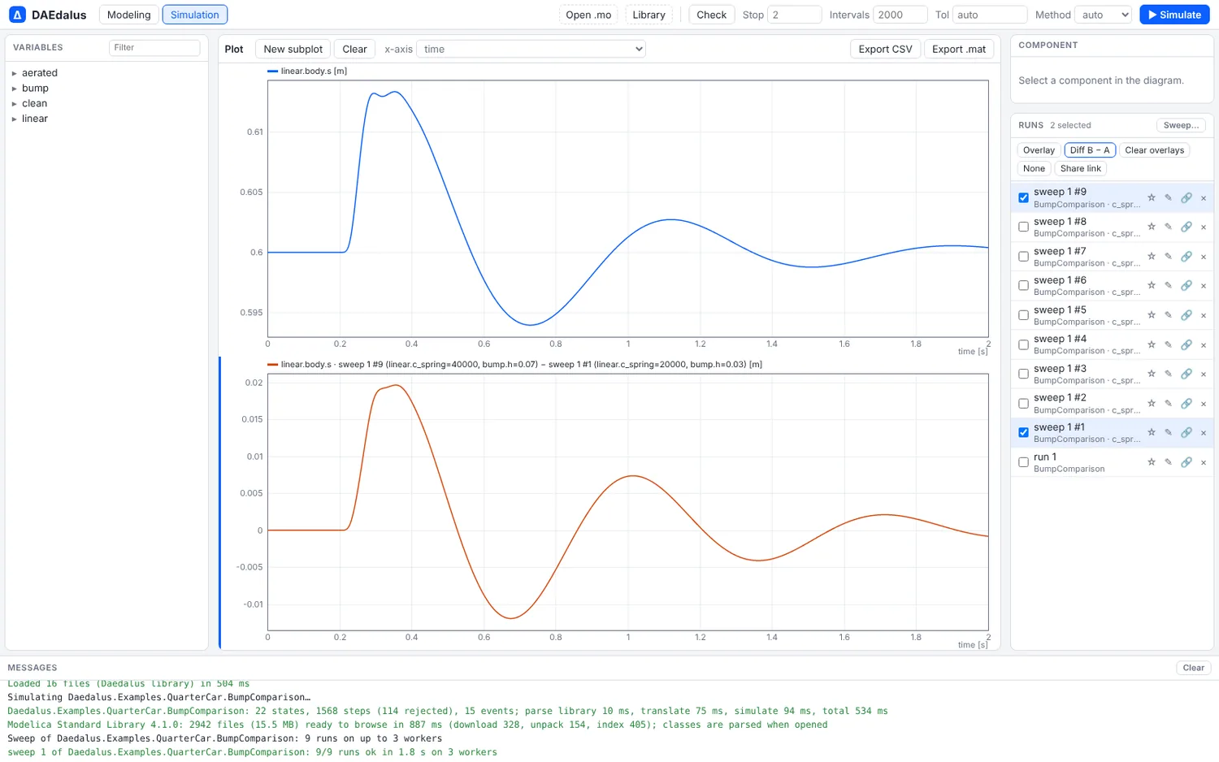Screen dimensions: 1219x762
Task: Click the pencil icon for sweep 1 #4
Action: tap(1169, 344)
